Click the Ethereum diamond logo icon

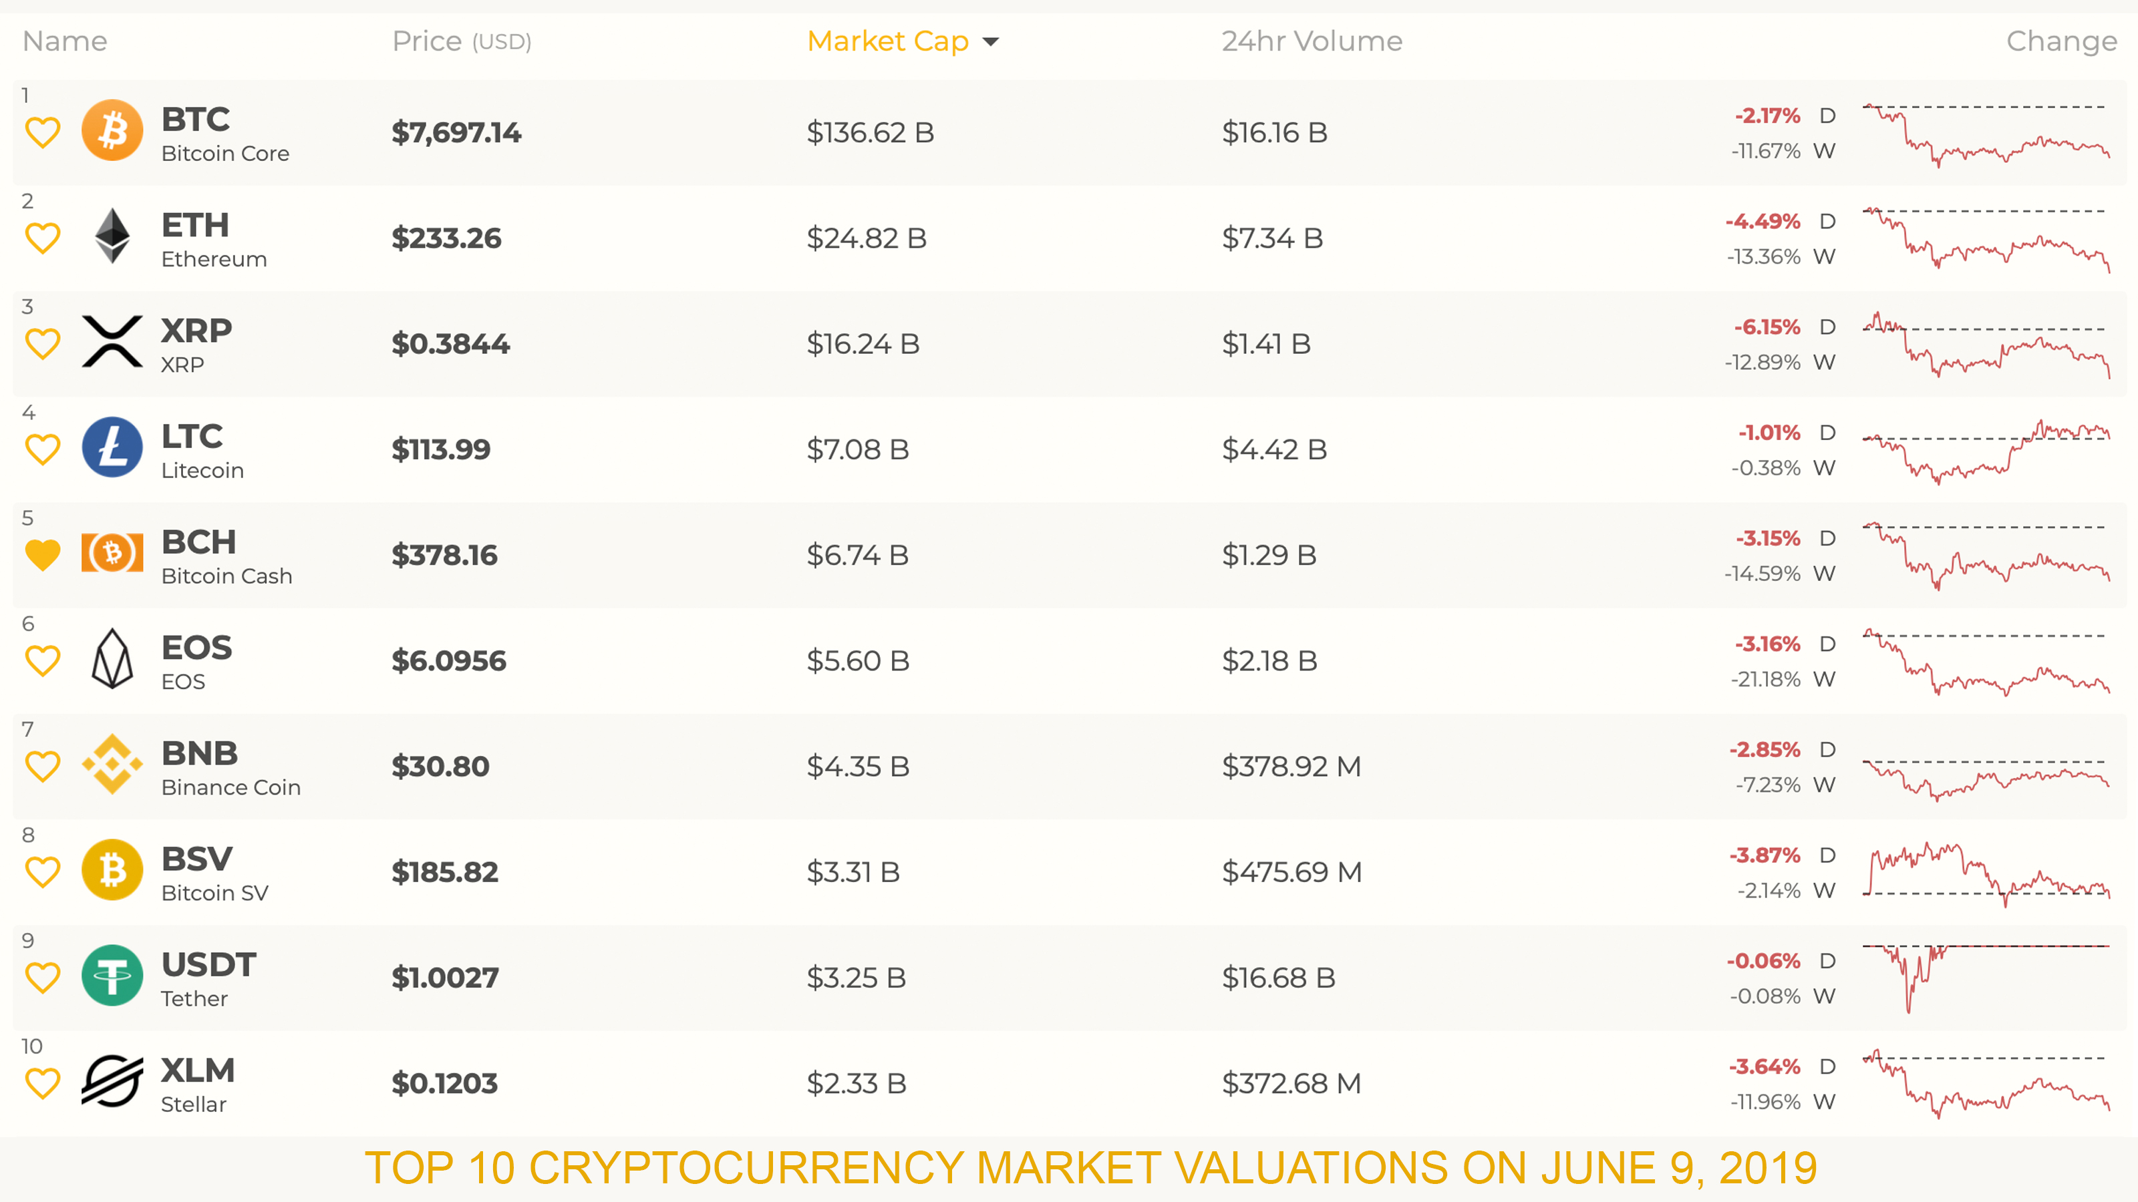pos(112,236)
